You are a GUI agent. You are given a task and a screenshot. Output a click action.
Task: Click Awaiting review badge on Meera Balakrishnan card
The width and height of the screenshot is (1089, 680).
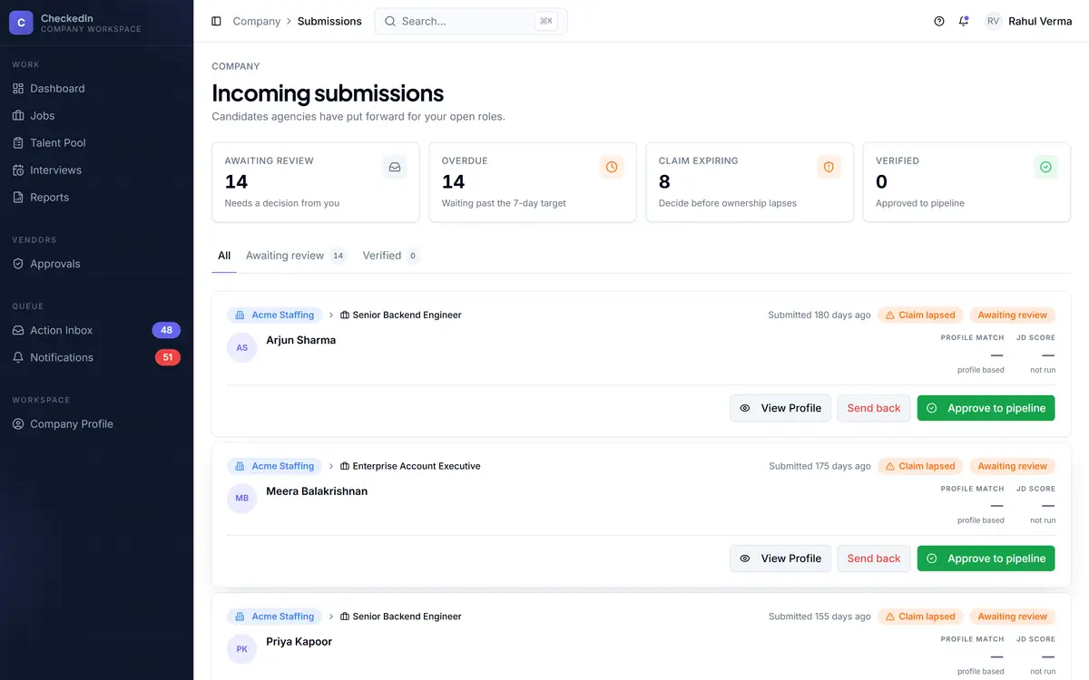pos(1013,466)
